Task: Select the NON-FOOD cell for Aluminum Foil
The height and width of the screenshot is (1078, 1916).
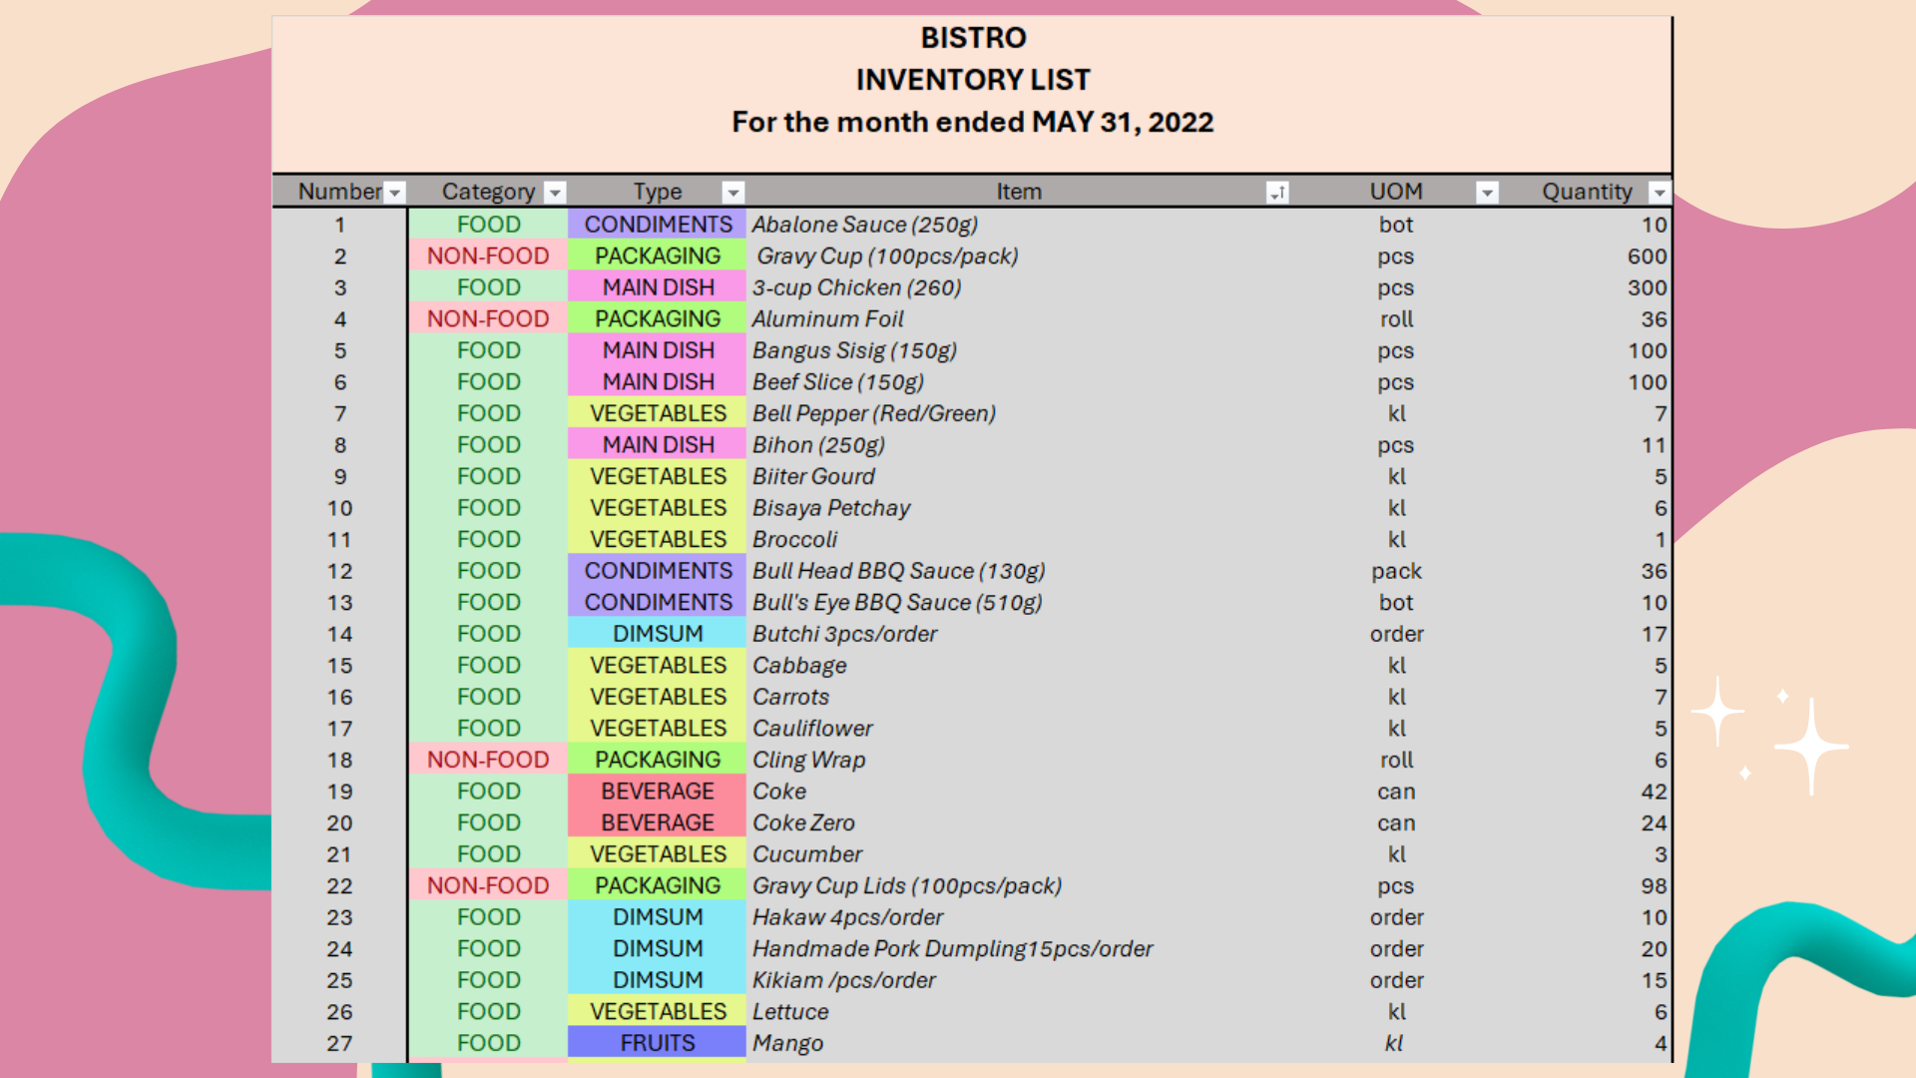Action: pos(488,319)
